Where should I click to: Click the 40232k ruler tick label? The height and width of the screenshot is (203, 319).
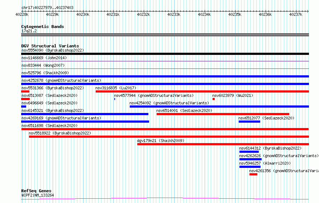point(144,14)
